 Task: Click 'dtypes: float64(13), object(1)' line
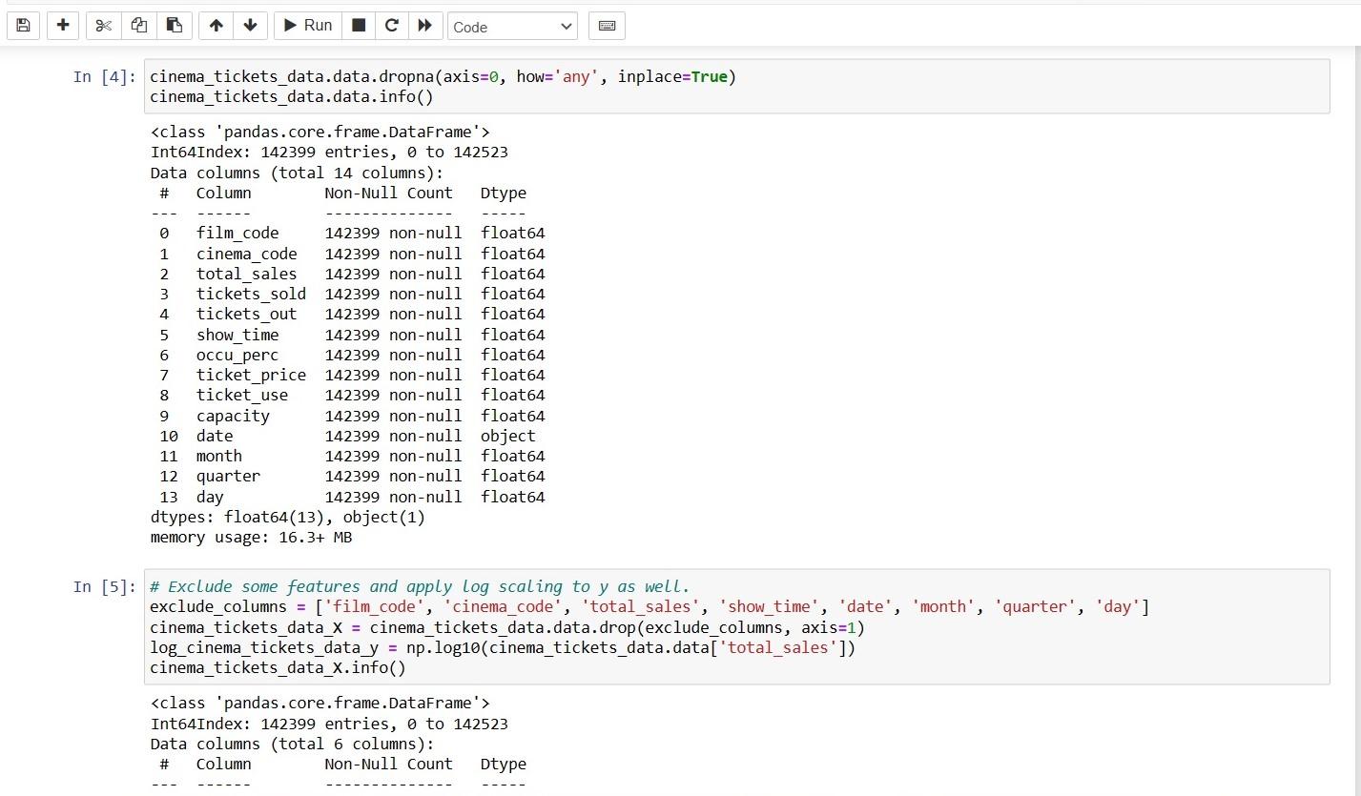288,518
